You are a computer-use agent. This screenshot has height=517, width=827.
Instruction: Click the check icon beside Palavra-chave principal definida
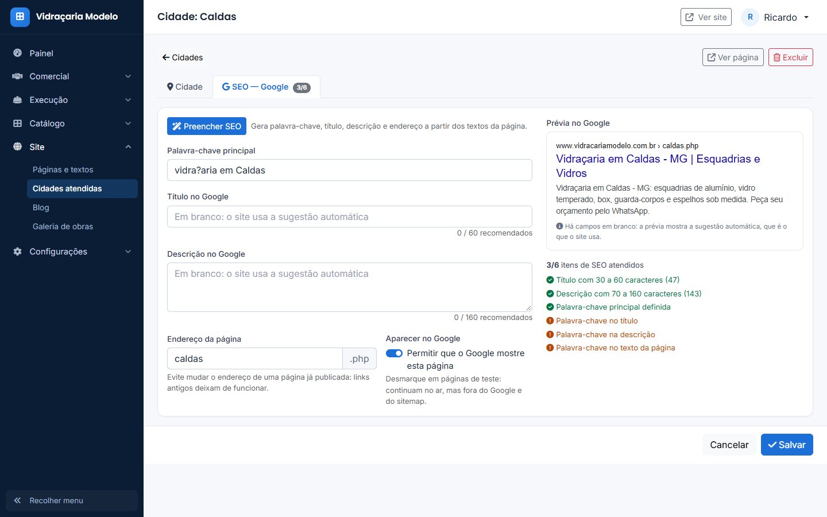[550, 307]
